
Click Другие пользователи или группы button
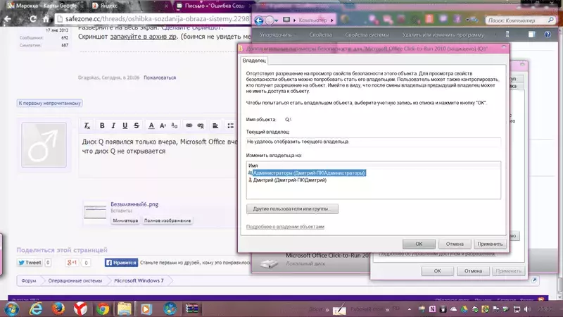tap(292, 209)
